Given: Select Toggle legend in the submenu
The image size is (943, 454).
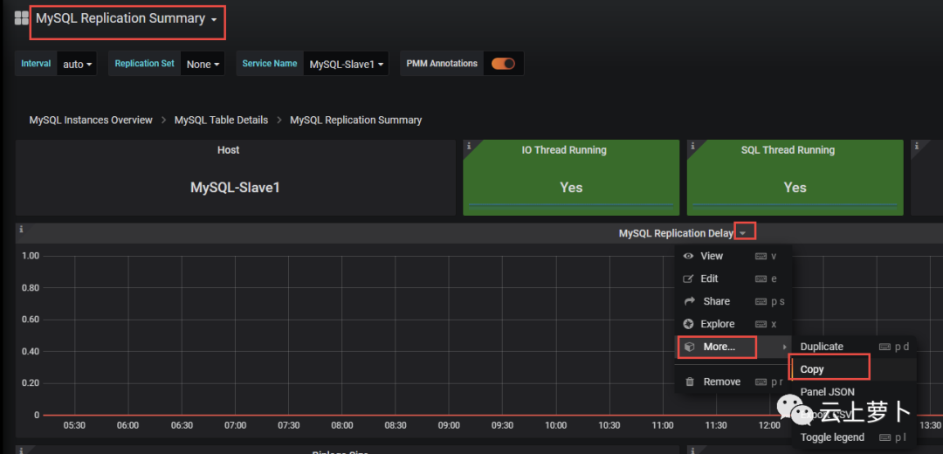Looking at the screenshot, I should click(x=854, y=437).
